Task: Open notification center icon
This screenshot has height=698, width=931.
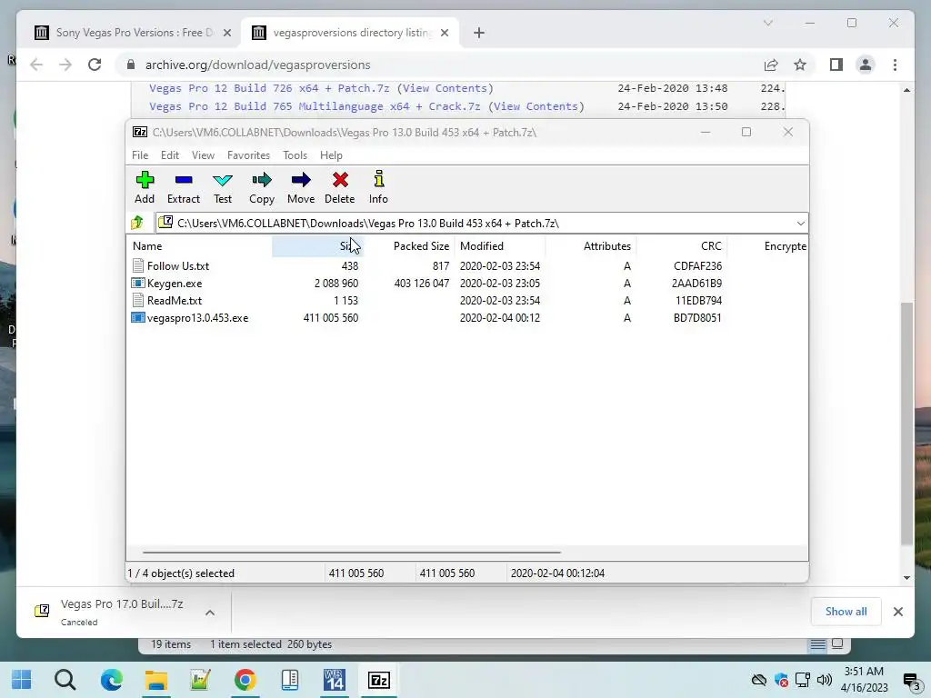Action: coord(911,680)
